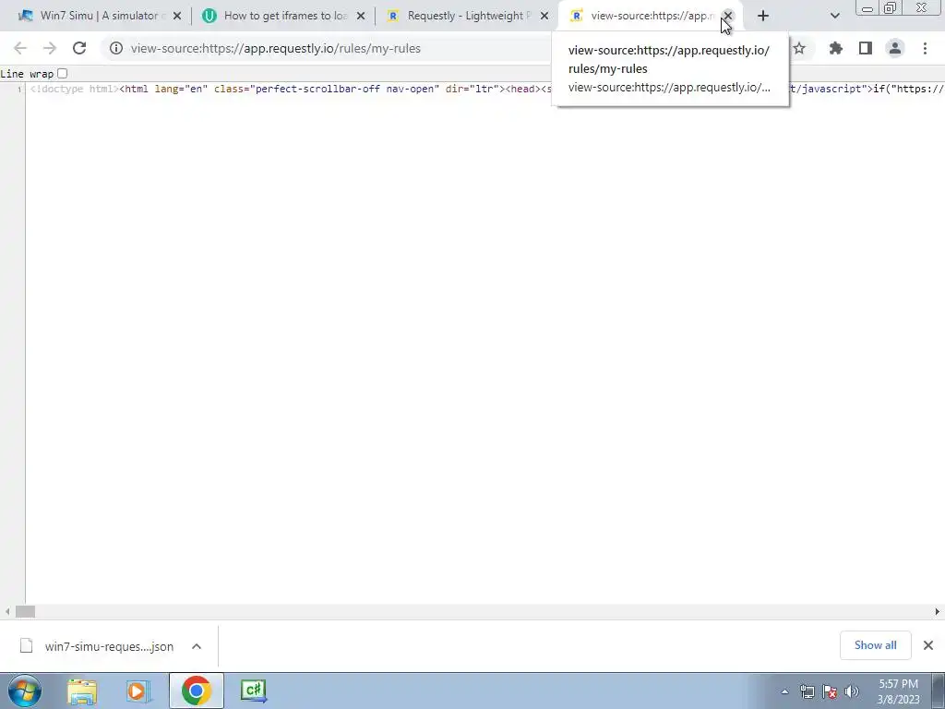The height and width of the screenshot is (709, 945).
Task: Click the view-source tab favicon
Action: pos(576,17)
